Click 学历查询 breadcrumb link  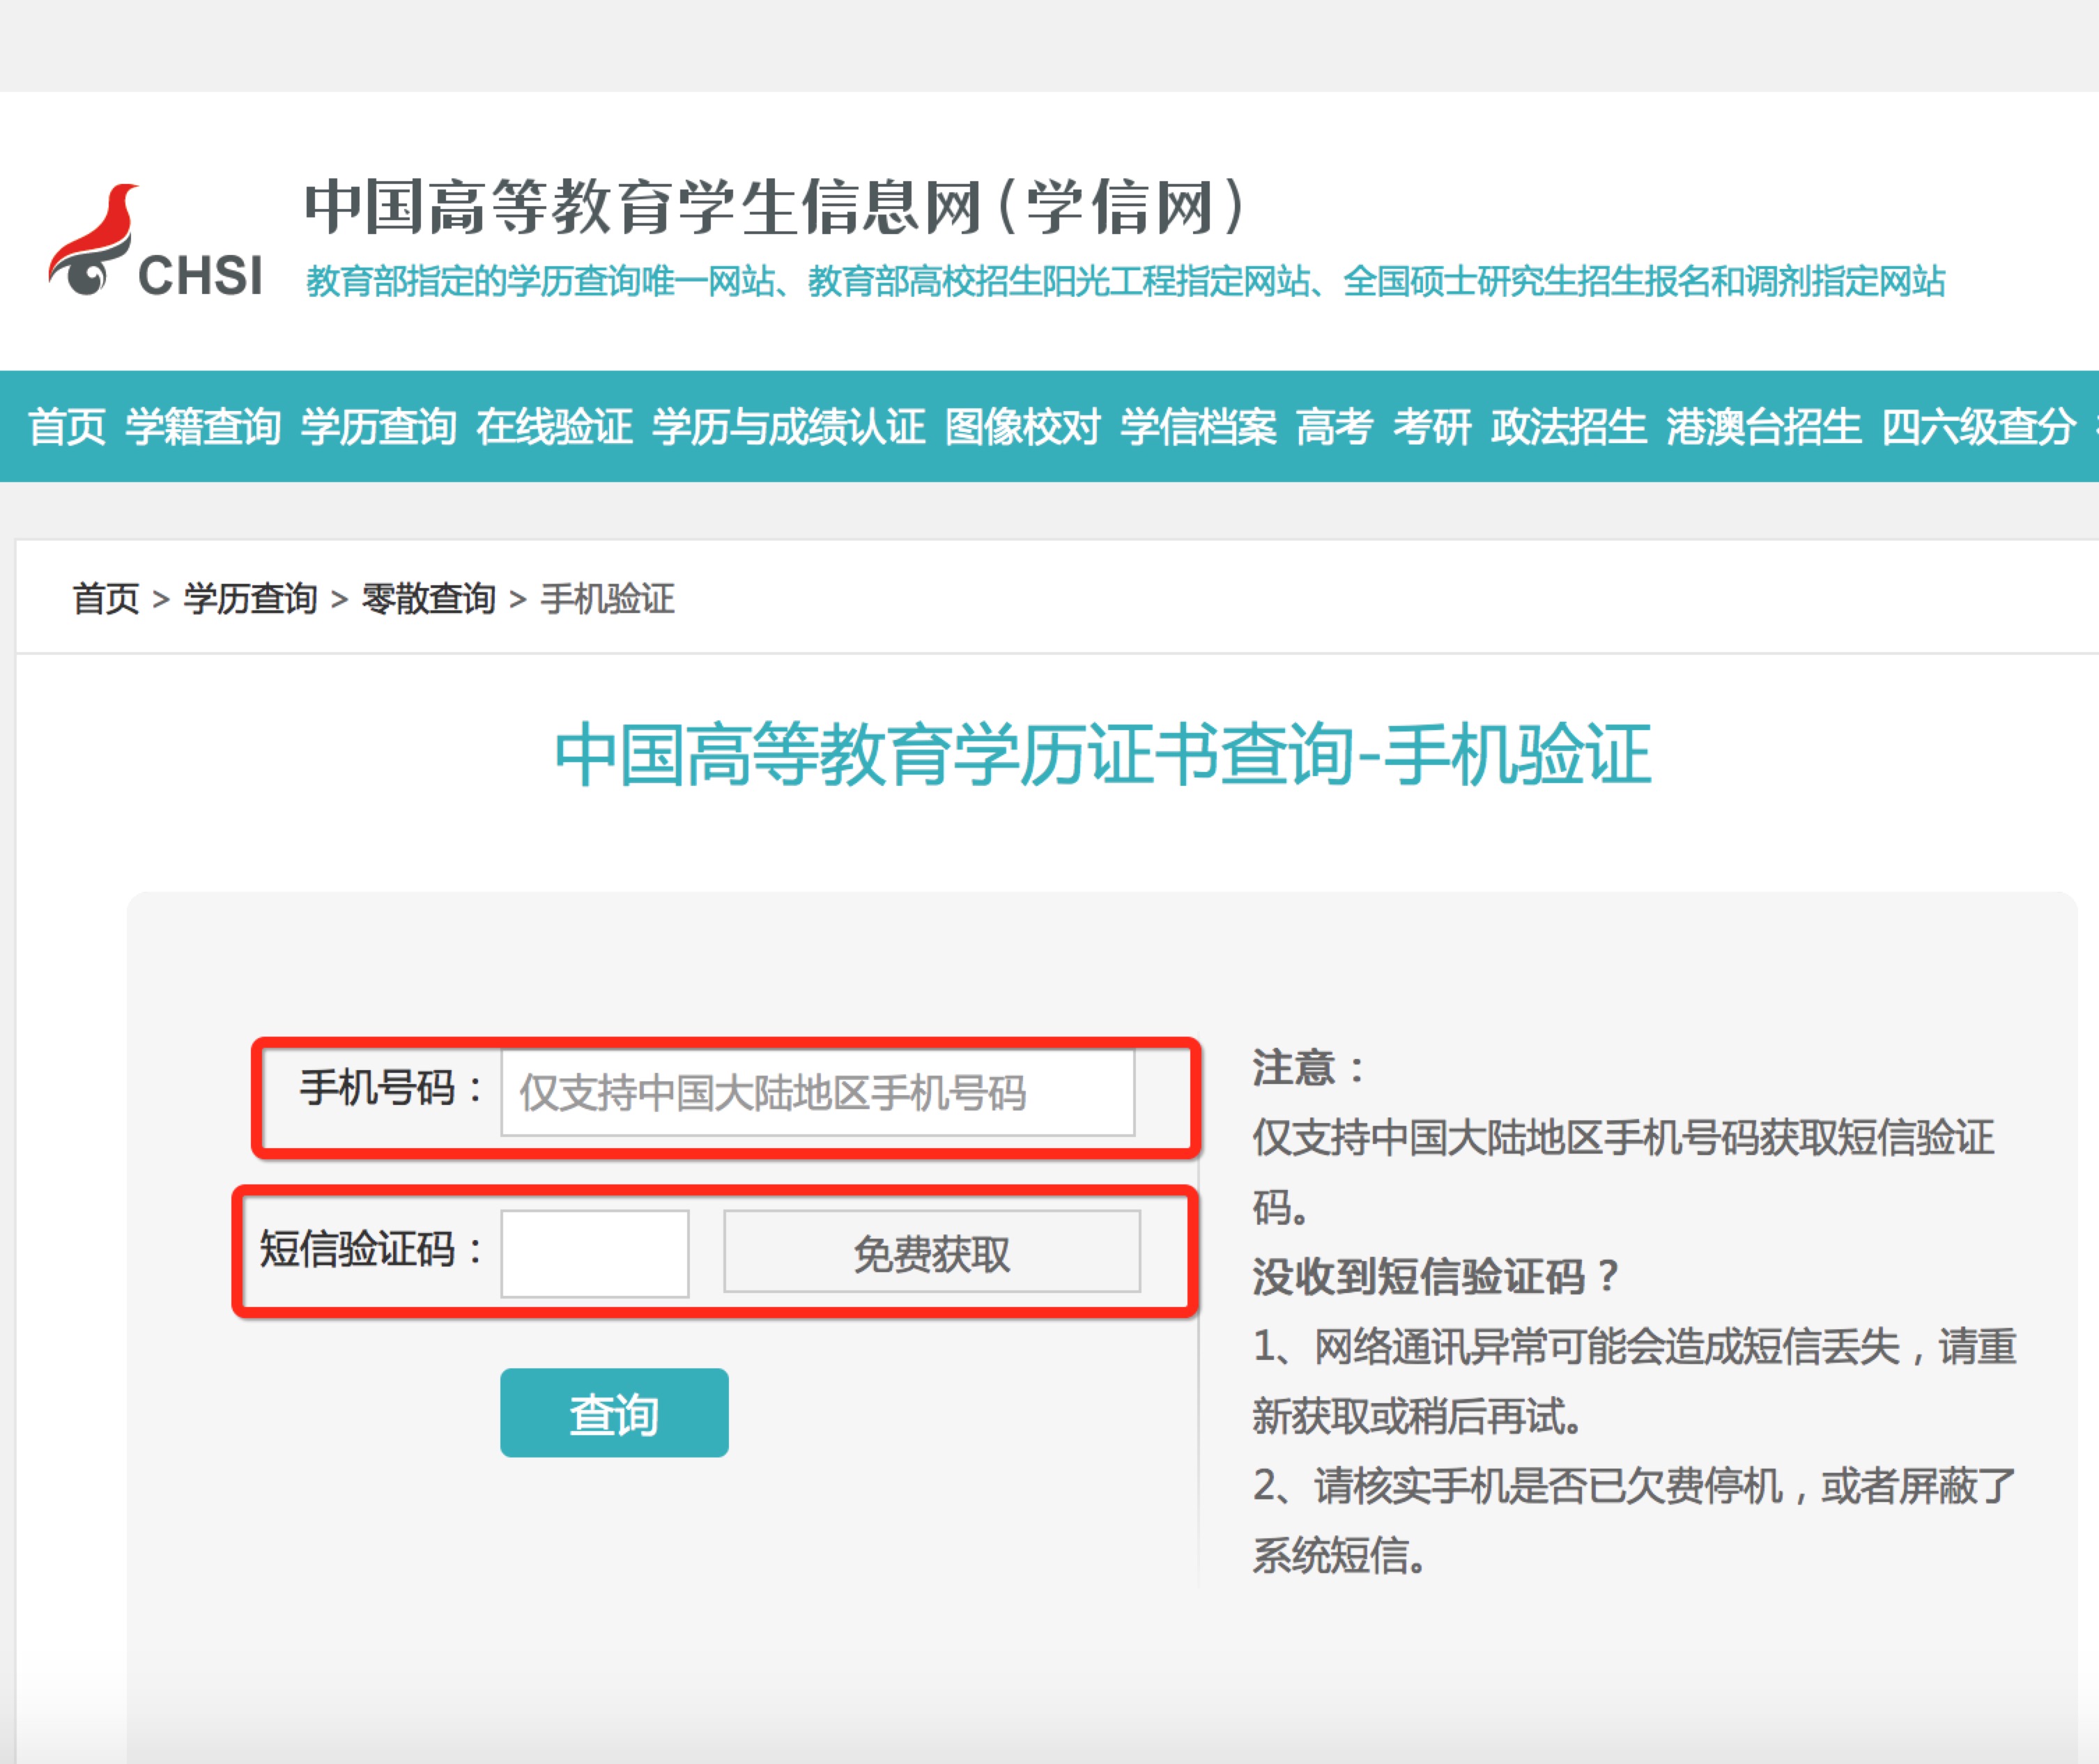point(251,599)
